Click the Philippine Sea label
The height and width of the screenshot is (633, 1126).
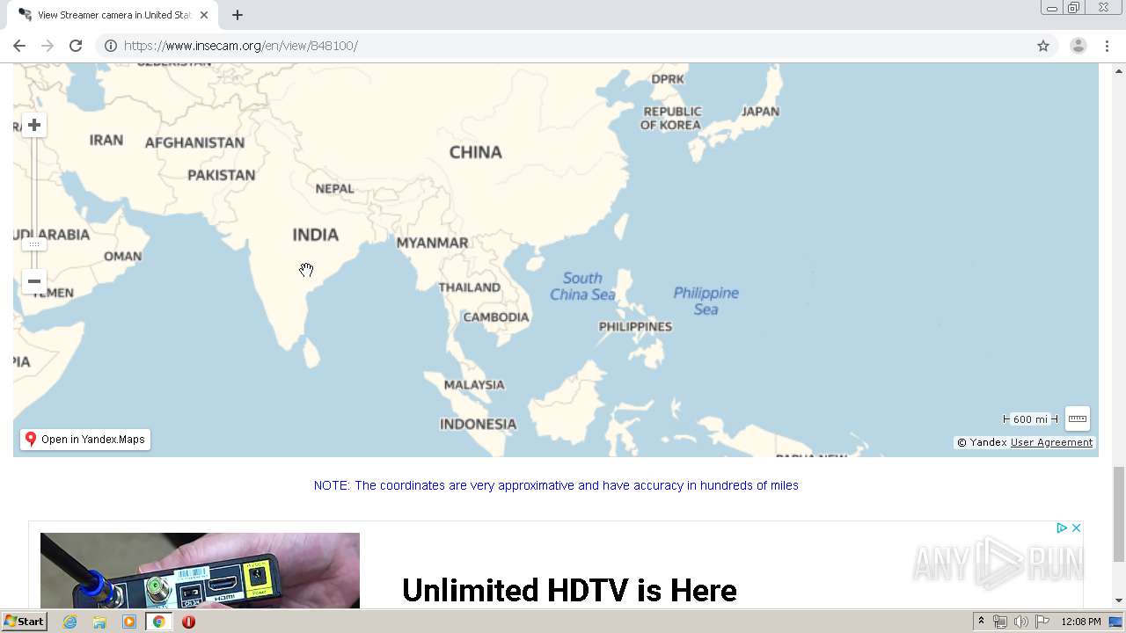(x=706, y=301)
